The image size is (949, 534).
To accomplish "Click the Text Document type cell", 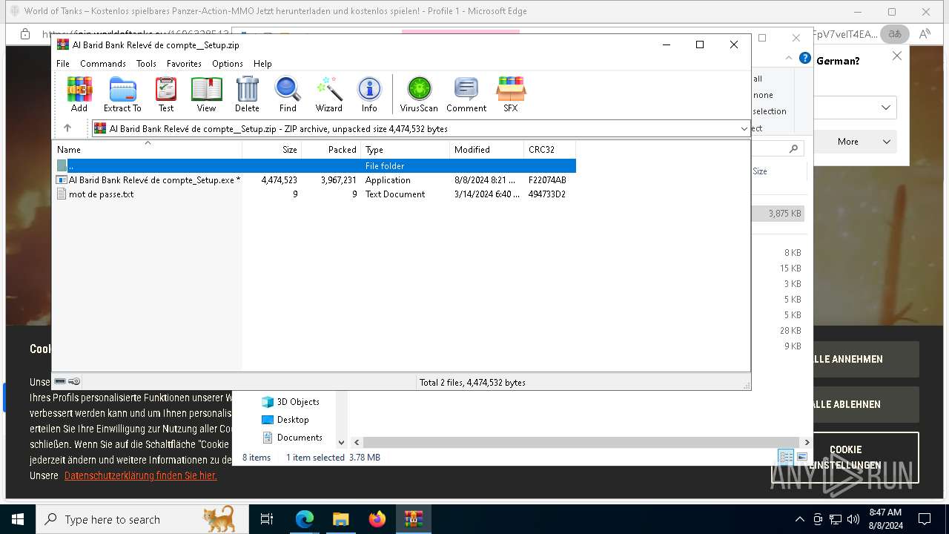I will point(395,194).
